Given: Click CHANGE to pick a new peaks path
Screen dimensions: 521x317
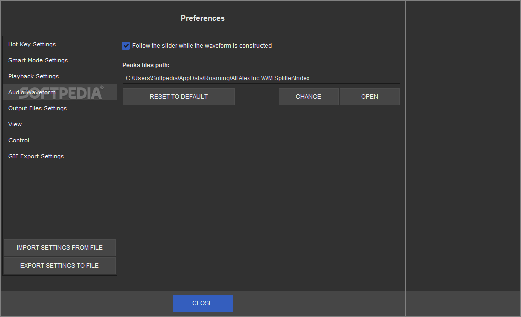Looking at the screenshot, I should coord(308,97).
